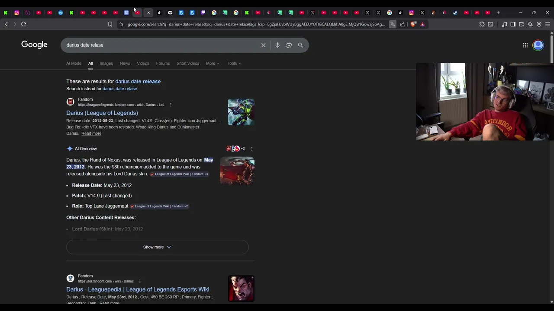This screenshot has height=311, width=554.
Task: Open Brave Shields lion icon
Action: pyautogui.click(x=413, y=24)
